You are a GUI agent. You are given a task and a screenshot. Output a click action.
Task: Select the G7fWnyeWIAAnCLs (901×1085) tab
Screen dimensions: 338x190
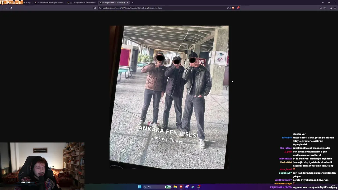[114, 3]
